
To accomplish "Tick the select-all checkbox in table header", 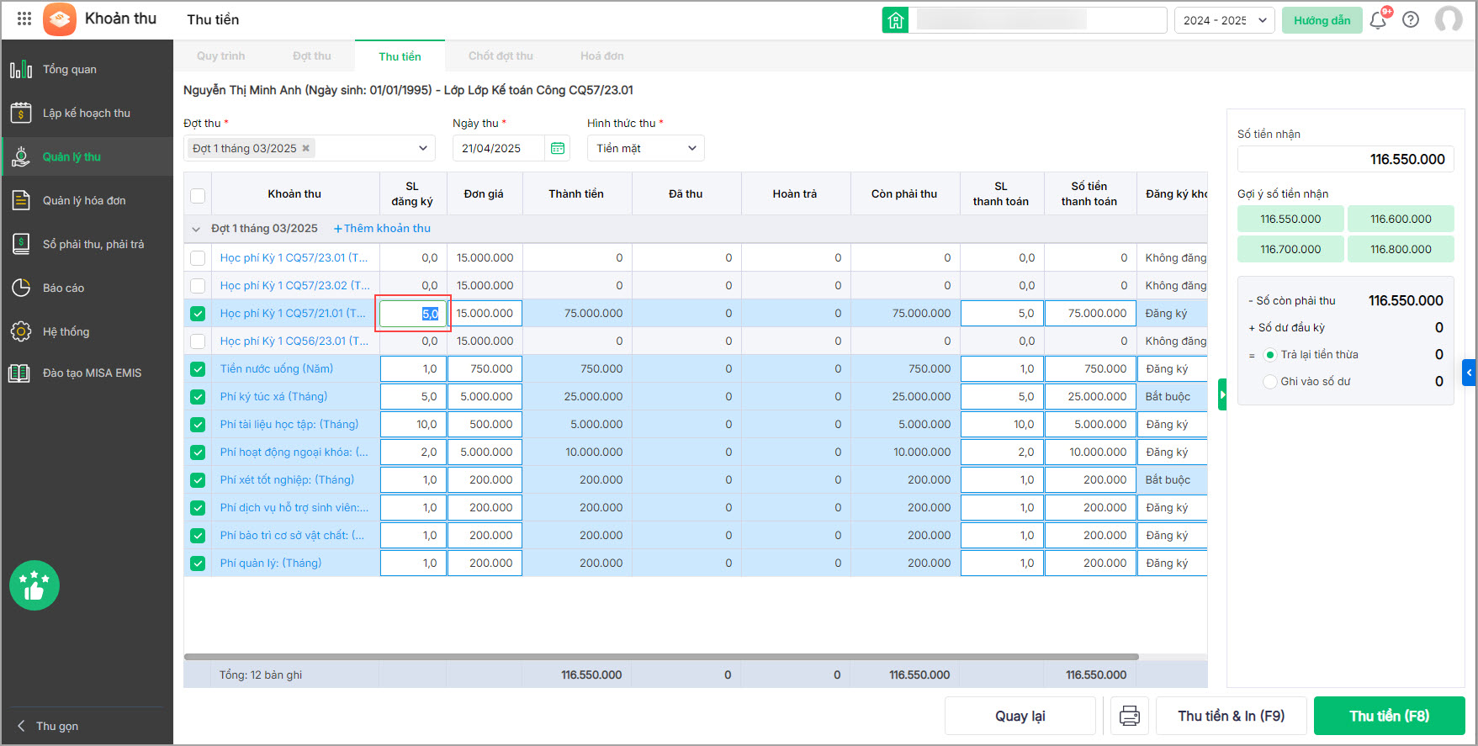I will coord(198,195).
